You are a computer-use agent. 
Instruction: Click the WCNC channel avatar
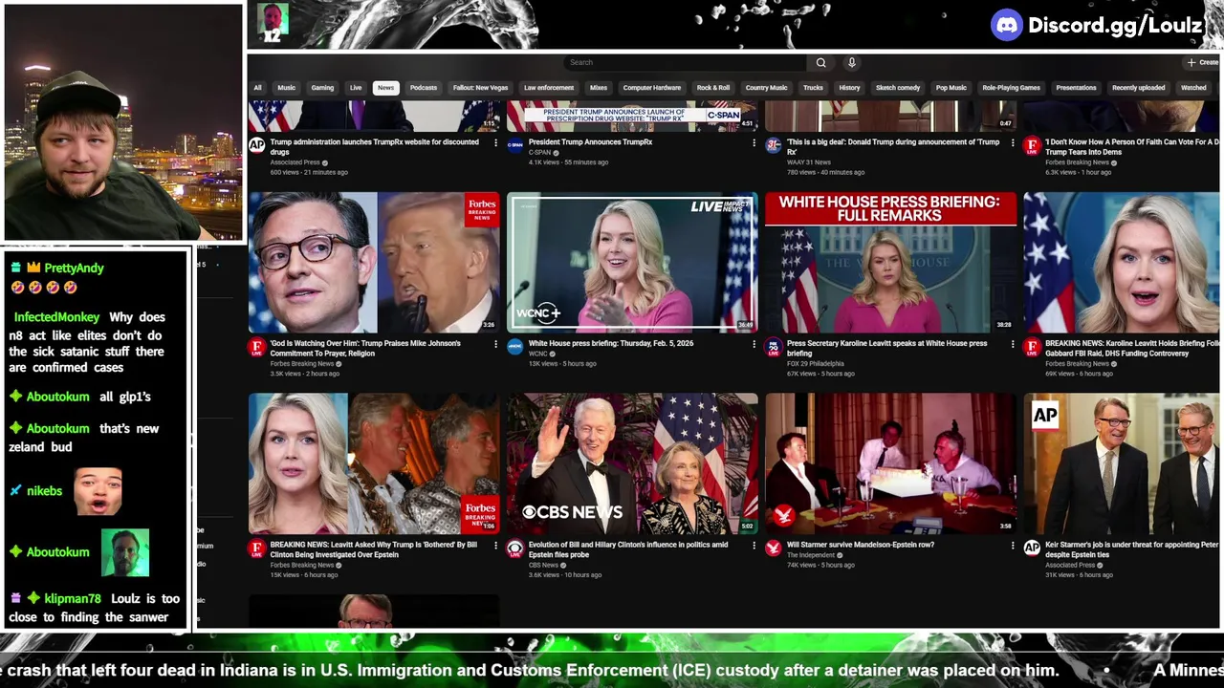click(x=514, y=347)
